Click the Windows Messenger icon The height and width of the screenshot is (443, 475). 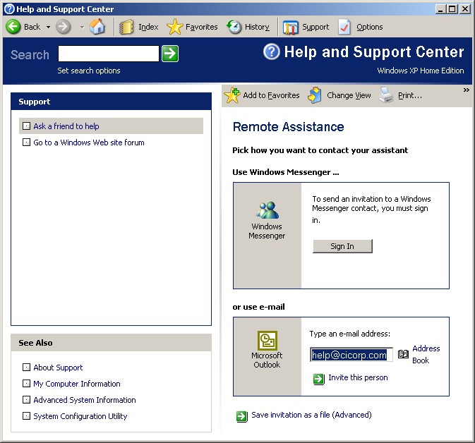click(267, 210)
